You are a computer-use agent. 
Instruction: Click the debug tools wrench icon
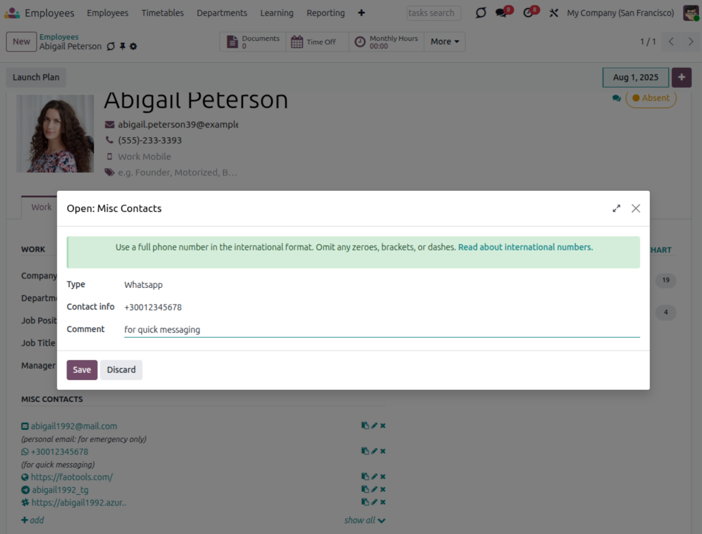(x=554, y=13)
